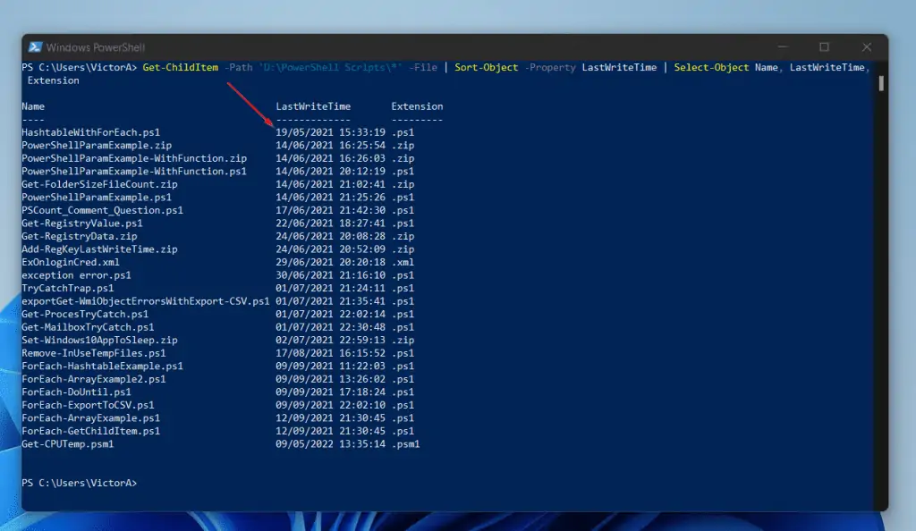This screenshot has width=916, height=531.
Task: Click timestamp 14/06/2021 16:25:54
Action: tap(331, 146)
